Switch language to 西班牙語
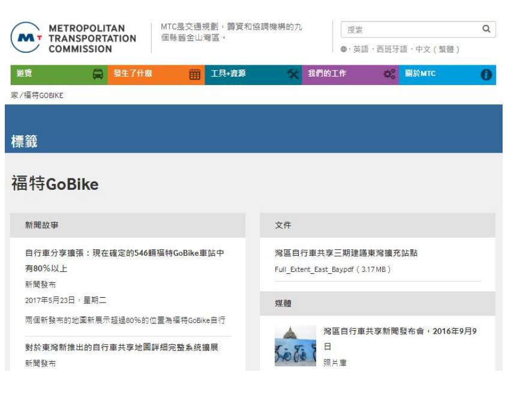Viewport: 508px width, 396px height. coord(392,49)
